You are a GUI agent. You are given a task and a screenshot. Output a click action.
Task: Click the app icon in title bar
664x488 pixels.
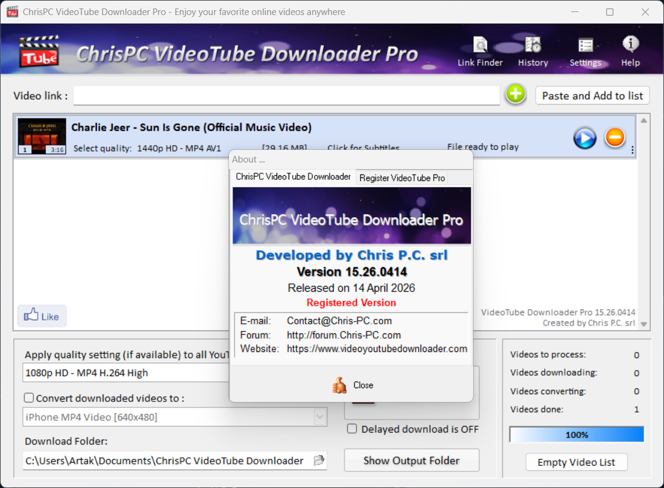(x=12, y=11)
